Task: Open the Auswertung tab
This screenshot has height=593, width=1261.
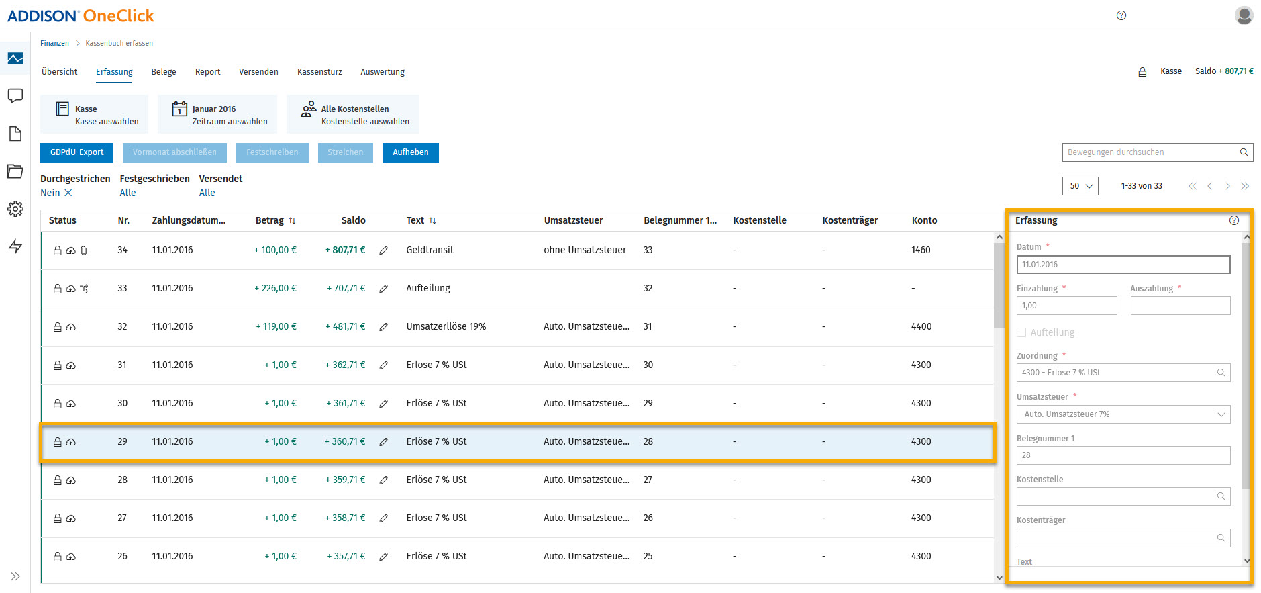Action: [383, 72]
